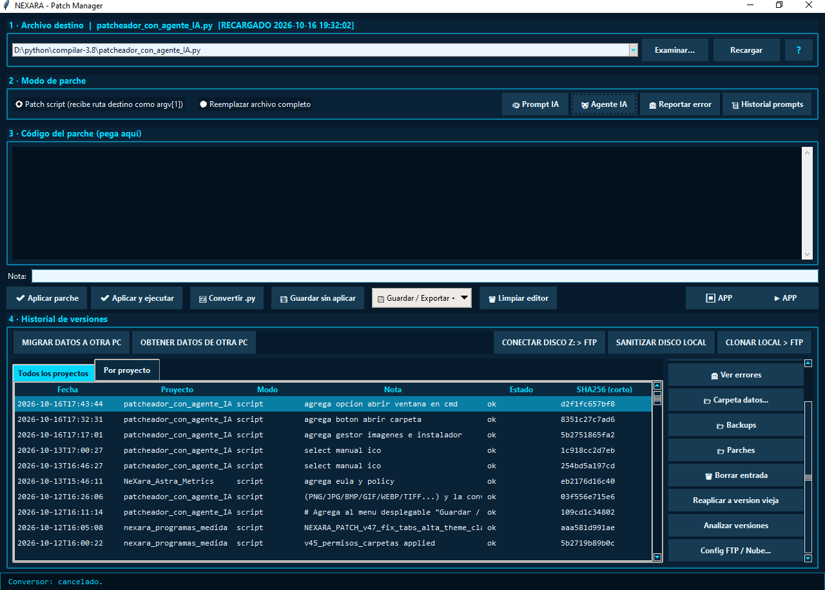Click Reportar error button

pos(680,104)
